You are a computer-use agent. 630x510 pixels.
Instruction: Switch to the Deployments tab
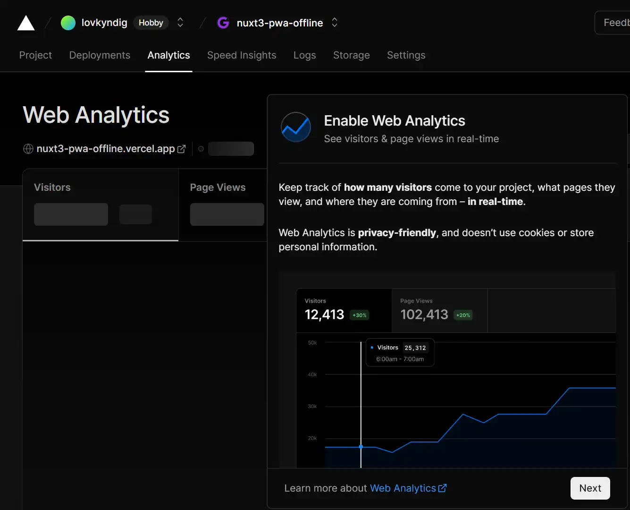click(99, 55)
